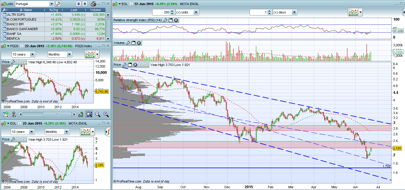Viewport: 405px width, 190px height.
Task: Open Portugal list dropdown
Action: 51,4
